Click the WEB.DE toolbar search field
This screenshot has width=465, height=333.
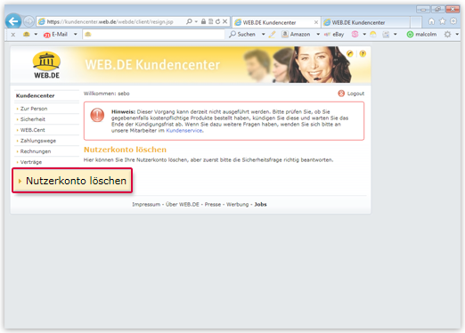[153, 35]
